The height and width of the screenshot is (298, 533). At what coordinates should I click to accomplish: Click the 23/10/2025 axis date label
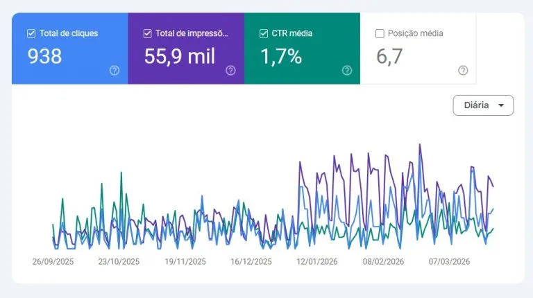pos(119,262)
